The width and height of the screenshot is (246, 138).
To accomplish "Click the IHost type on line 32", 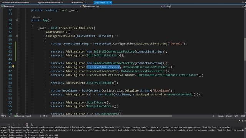I will [x=63, y=10].
